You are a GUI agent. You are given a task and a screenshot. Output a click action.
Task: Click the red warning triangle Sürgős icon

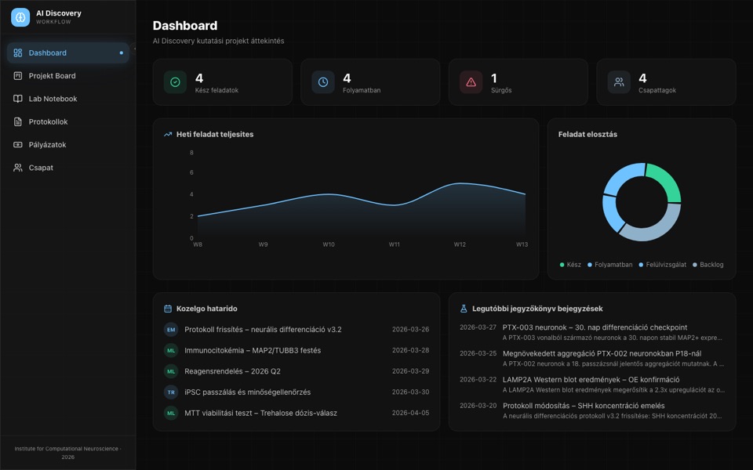point(471,82)
